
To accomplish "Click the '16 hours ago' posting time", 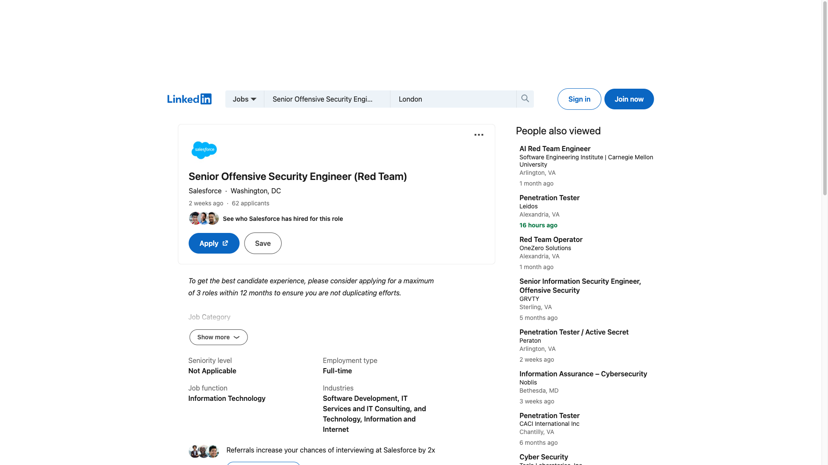I will pos(538,225).
